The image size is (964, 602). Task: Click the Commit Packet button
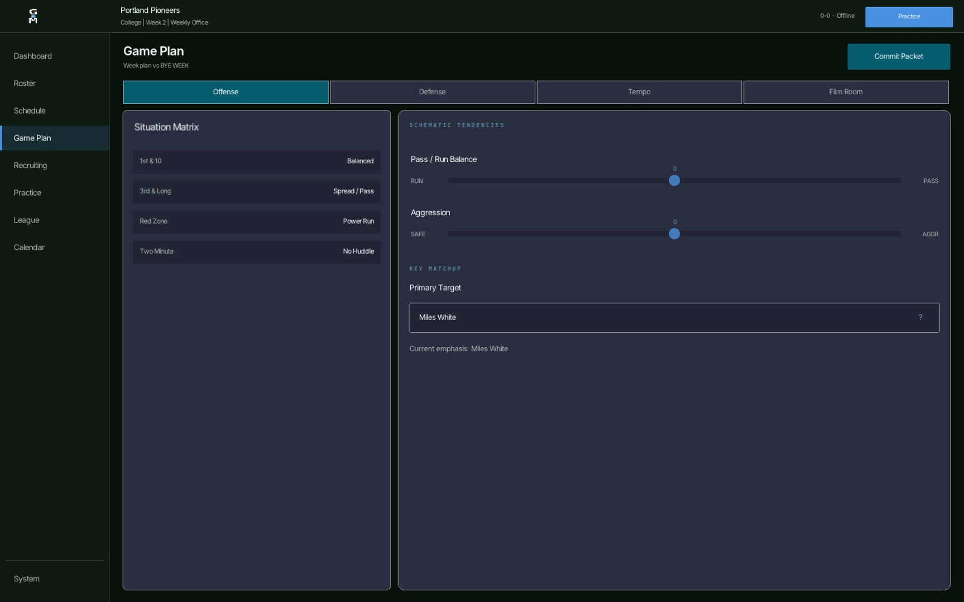[x=899, y=56]
